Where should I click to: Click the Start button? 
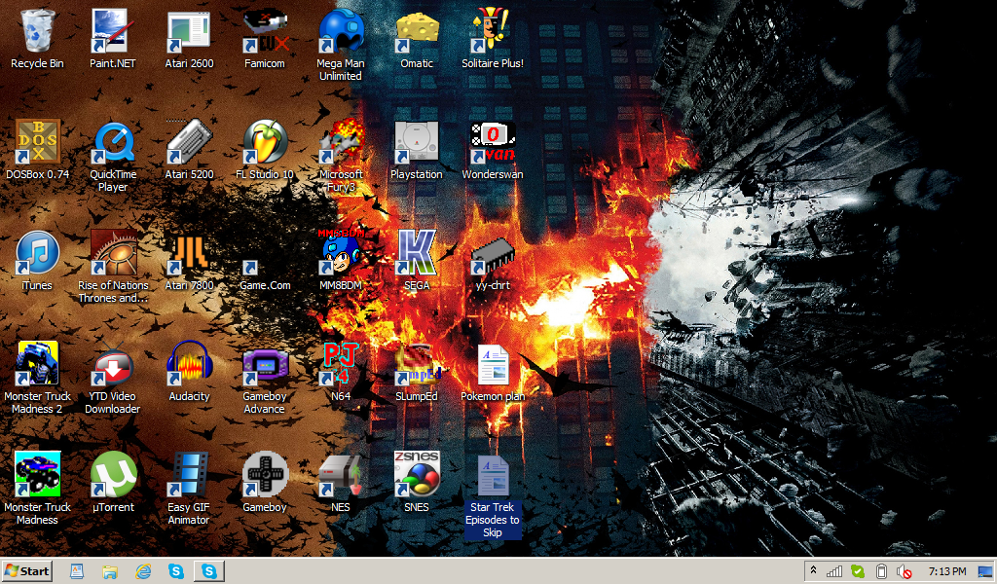click(x=27, y=571)
